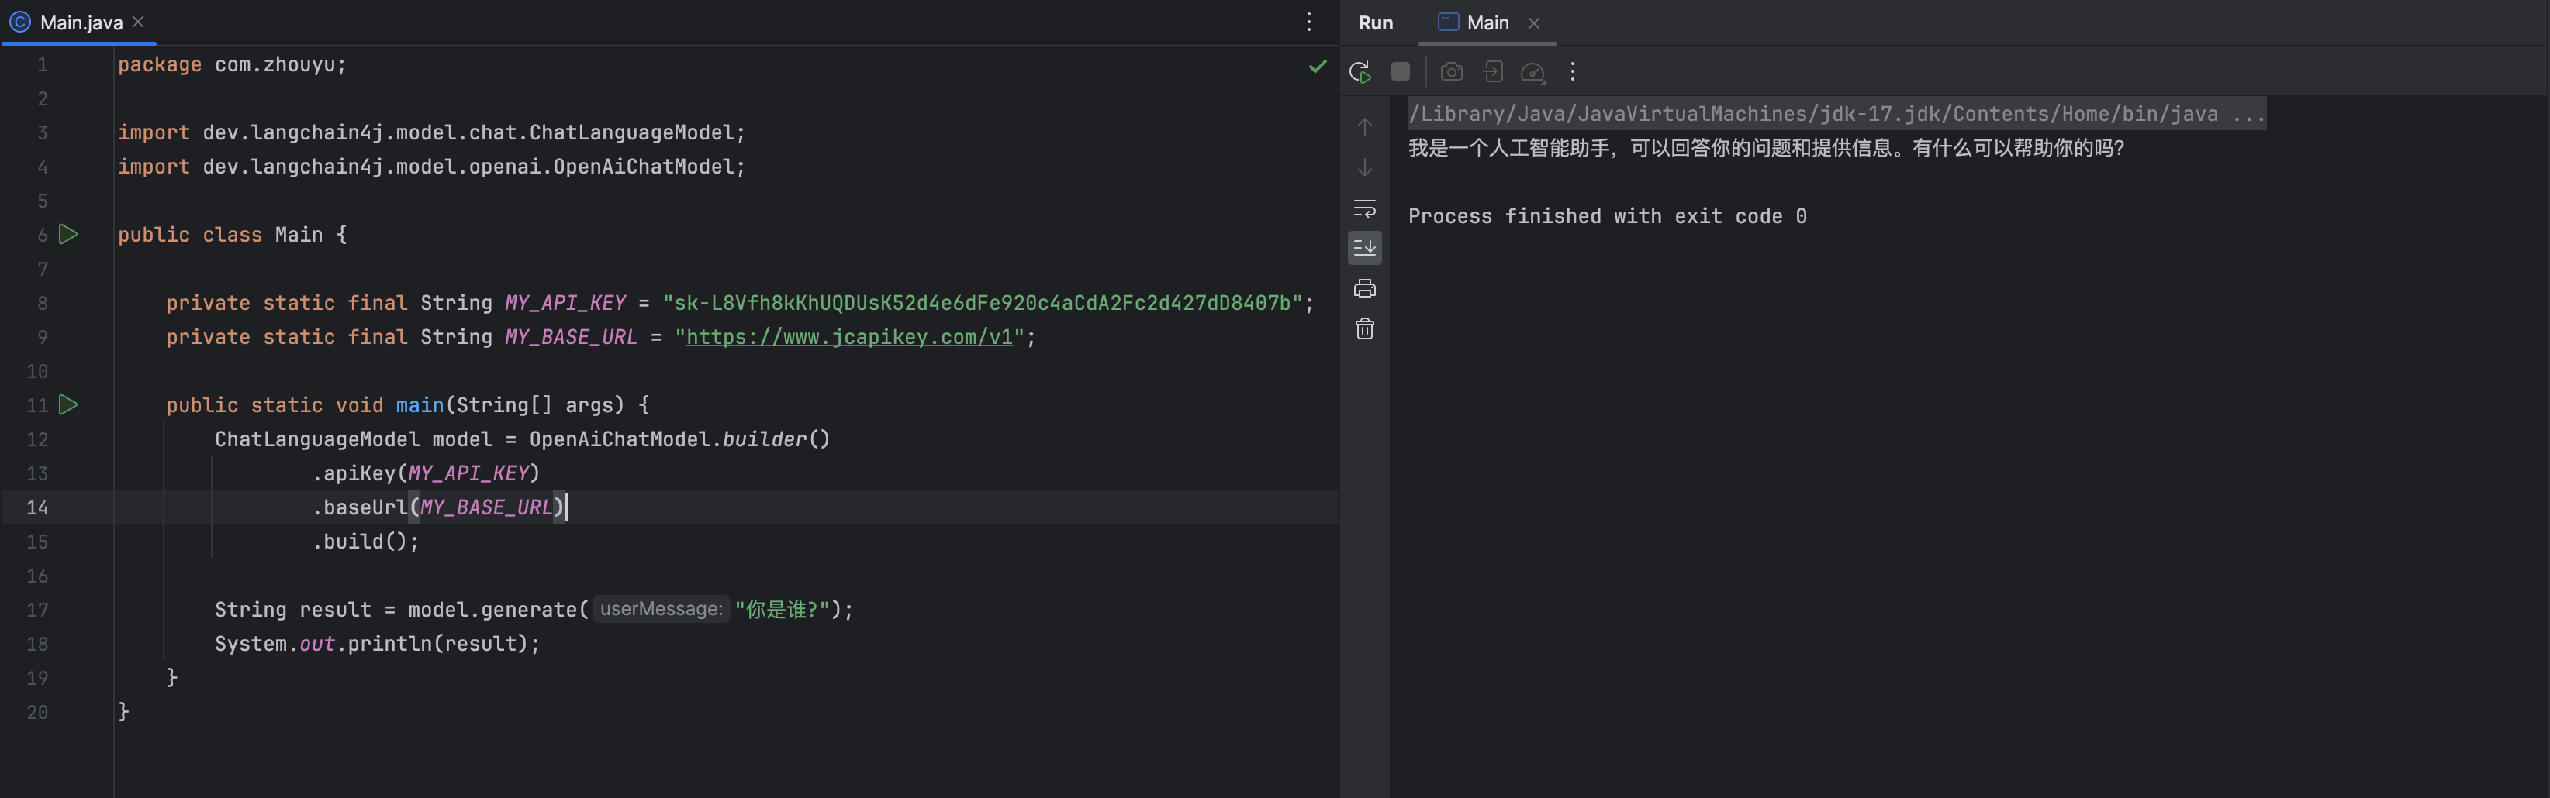
Task: Click line number 20 in gutter
Action: [x=36, y=712]
